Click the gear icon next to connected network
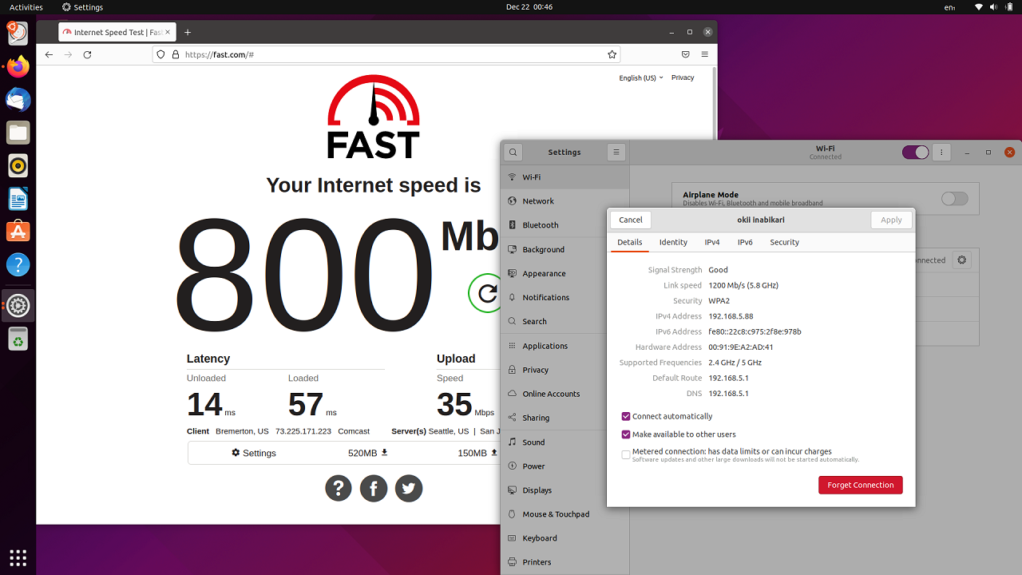 click(x=961, y=260)
